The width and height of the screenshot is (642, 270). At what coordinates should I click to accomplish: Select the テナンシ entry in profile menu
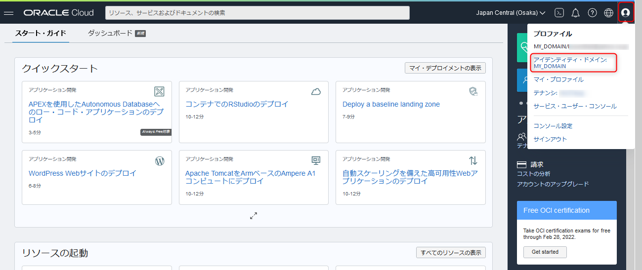[559, 93]
